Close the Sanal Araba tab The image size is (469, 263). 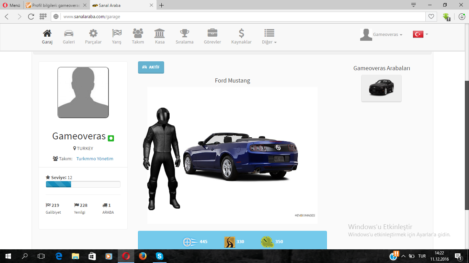tap(151, 5)
